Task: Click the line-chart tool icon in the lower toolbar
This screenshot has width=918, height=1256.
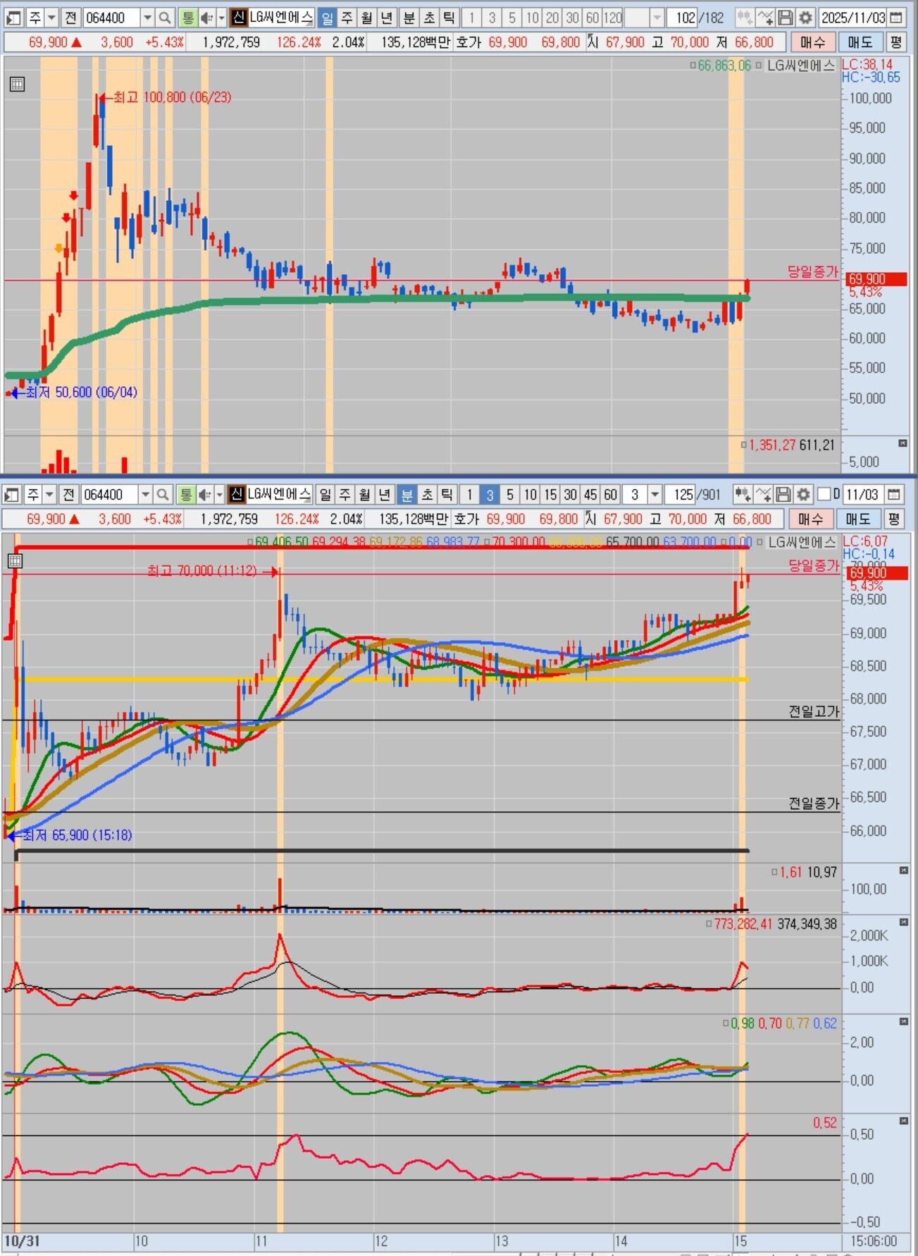Action: 763,495
